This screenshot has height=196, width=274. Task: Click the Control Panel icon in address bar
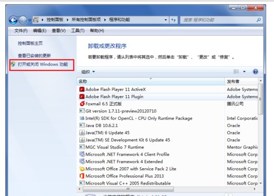pyautogui.click(x=36, y=20)
